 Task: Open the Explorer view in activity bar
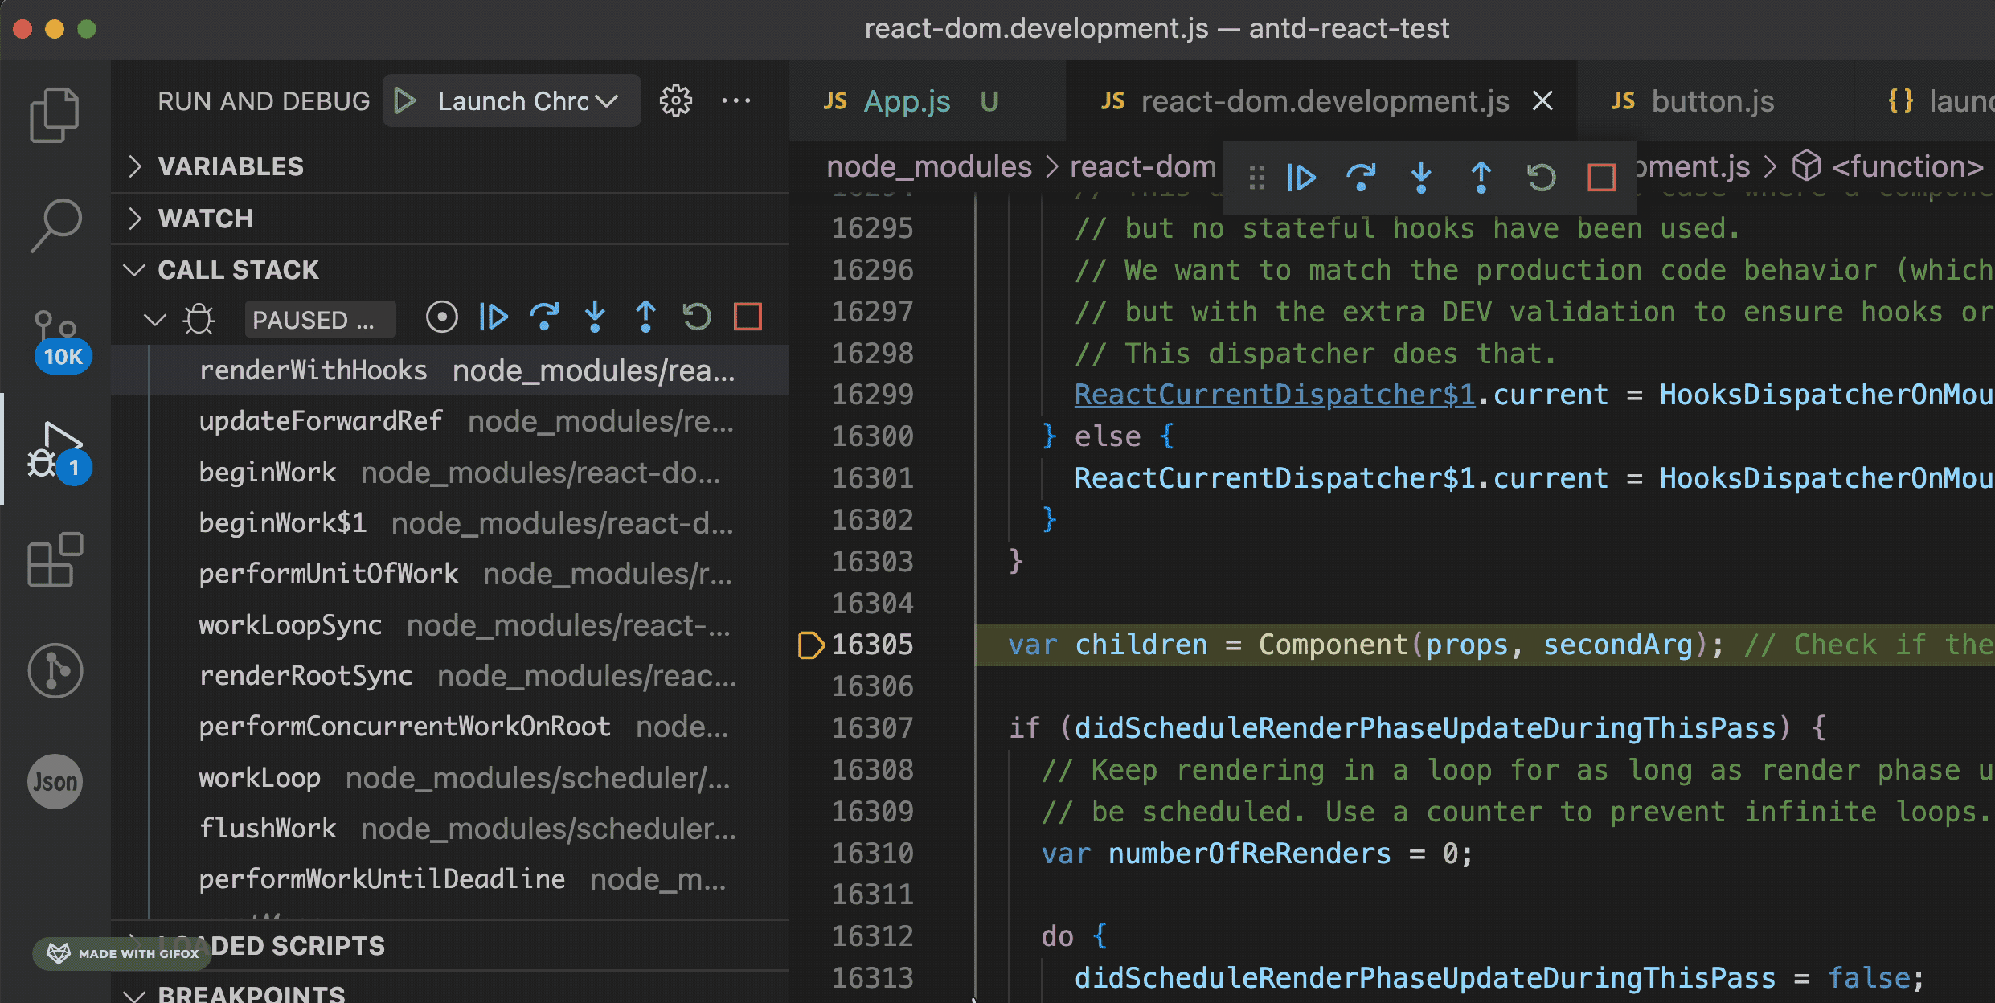pos(55,114)
